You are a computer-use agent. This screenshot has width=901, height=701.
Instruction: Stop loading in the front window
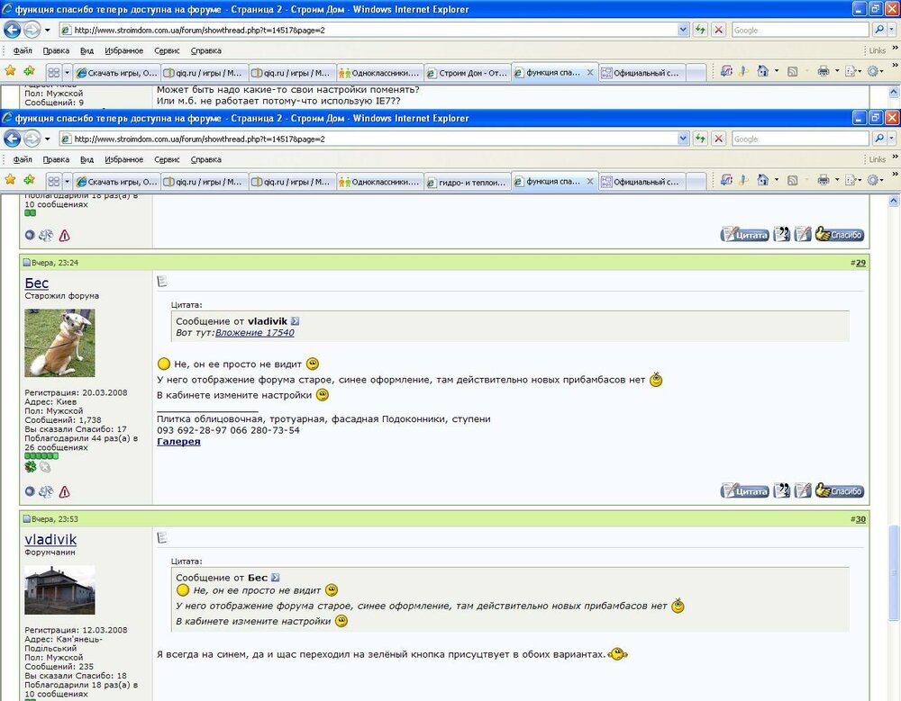coord(718,139)
